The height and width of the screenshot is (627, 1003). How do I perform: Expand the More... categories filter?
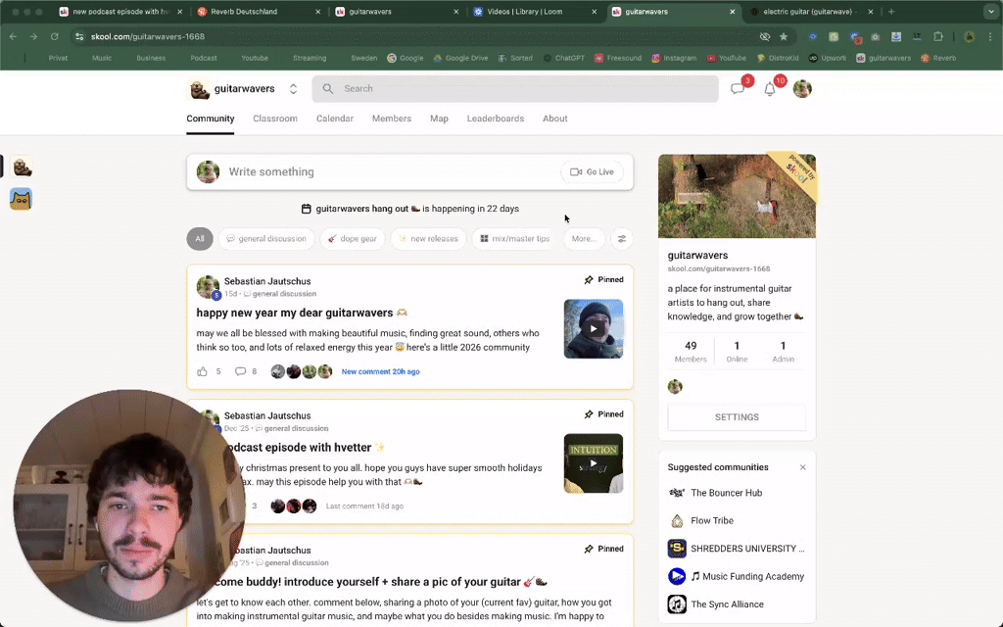pyautogui.click(x=584, y=239)
